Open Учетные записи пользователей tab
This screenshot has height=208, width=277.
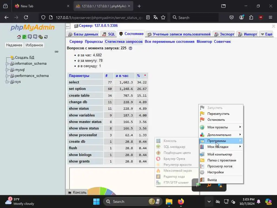pos(179,34)
